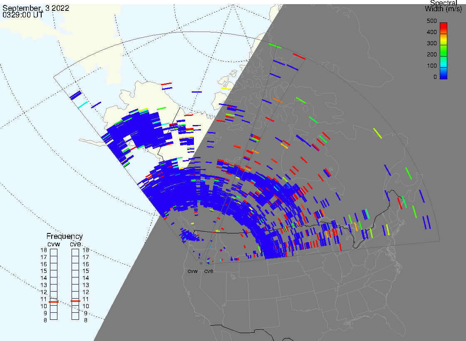The width and height of the screenshot is (466, 341).
Task: Click the 200 value on the color scale
Action: pyautogui.click(x=432, y=54)
